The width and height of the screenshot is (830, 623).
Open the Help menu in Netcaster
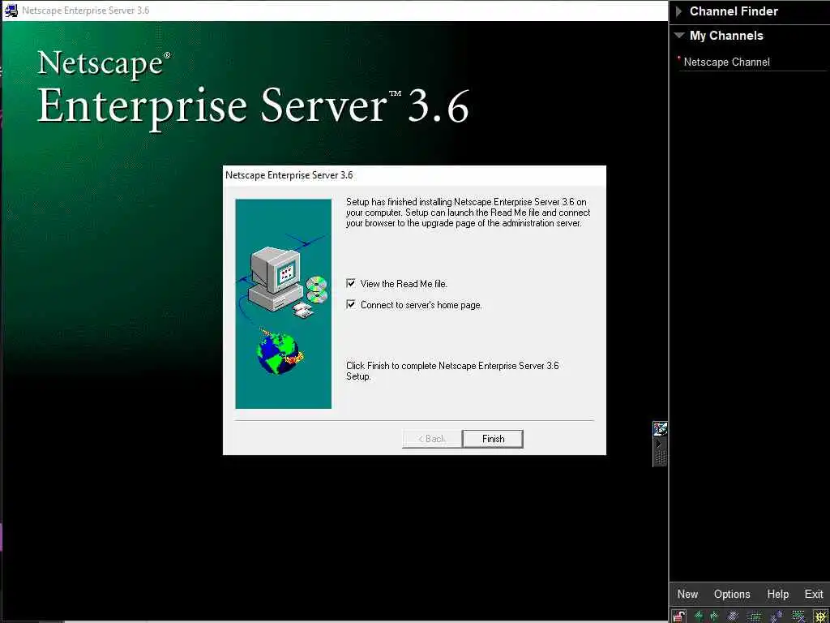(x=777, y=594)
